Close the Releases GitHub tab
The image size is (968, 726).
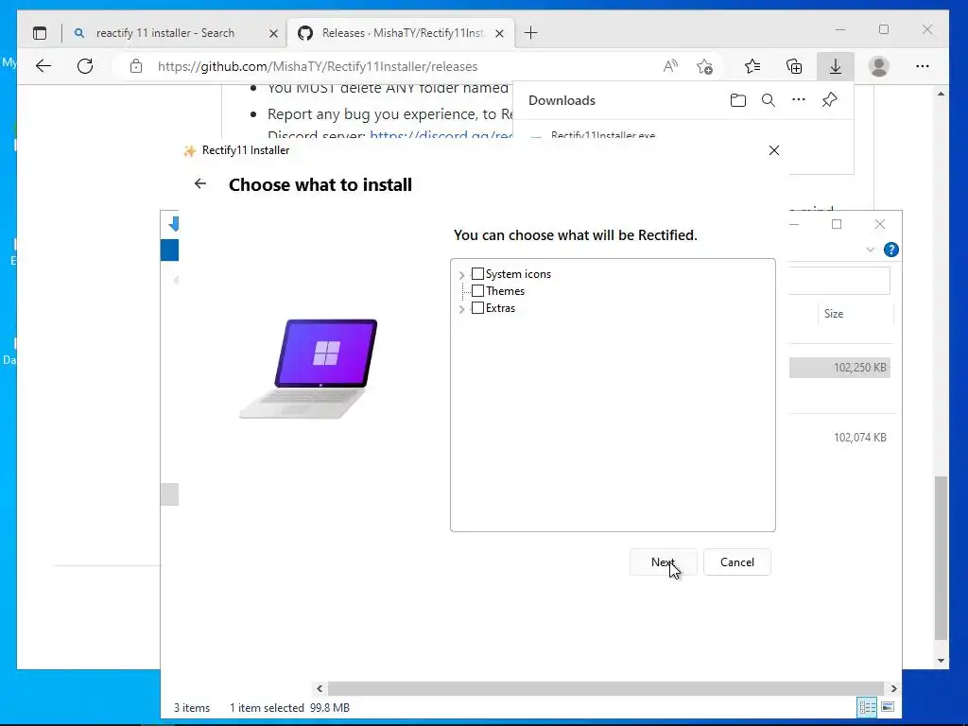[500, 33]
